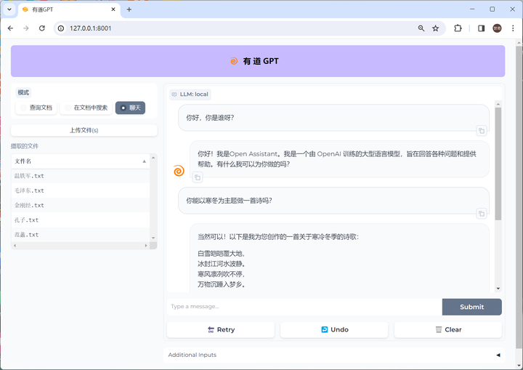The height and width of the screenshot is (370, 523).
Task: Open the tab search dropdown arrow
Action: coord(9,9)
